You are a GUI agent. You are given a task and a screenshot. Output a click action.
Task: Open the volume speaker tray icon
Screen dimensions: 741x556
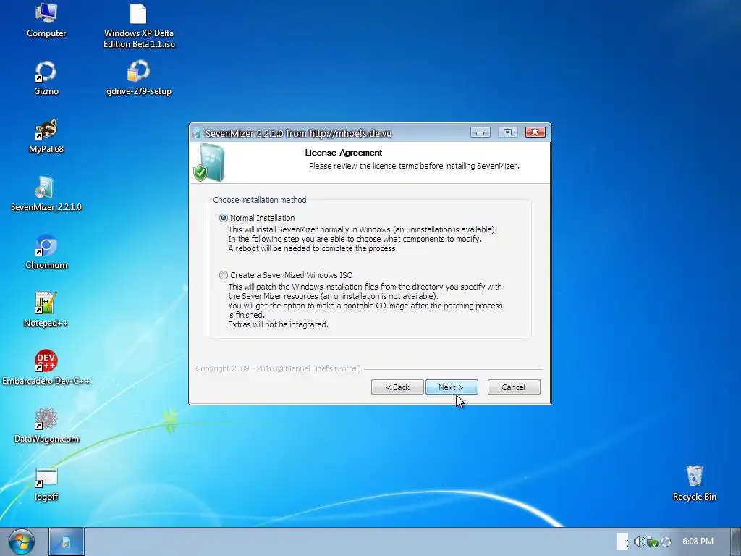pyautogui.click(x=640, y=542)
